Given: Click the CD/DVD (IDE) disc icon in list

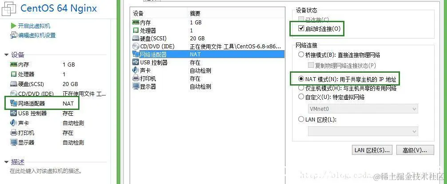Looking at the screenshot, I should [x=136, y=47].
